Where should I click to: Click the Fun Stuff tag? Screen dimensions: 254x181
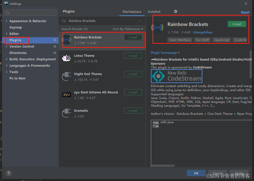click(x=202, y=40)
